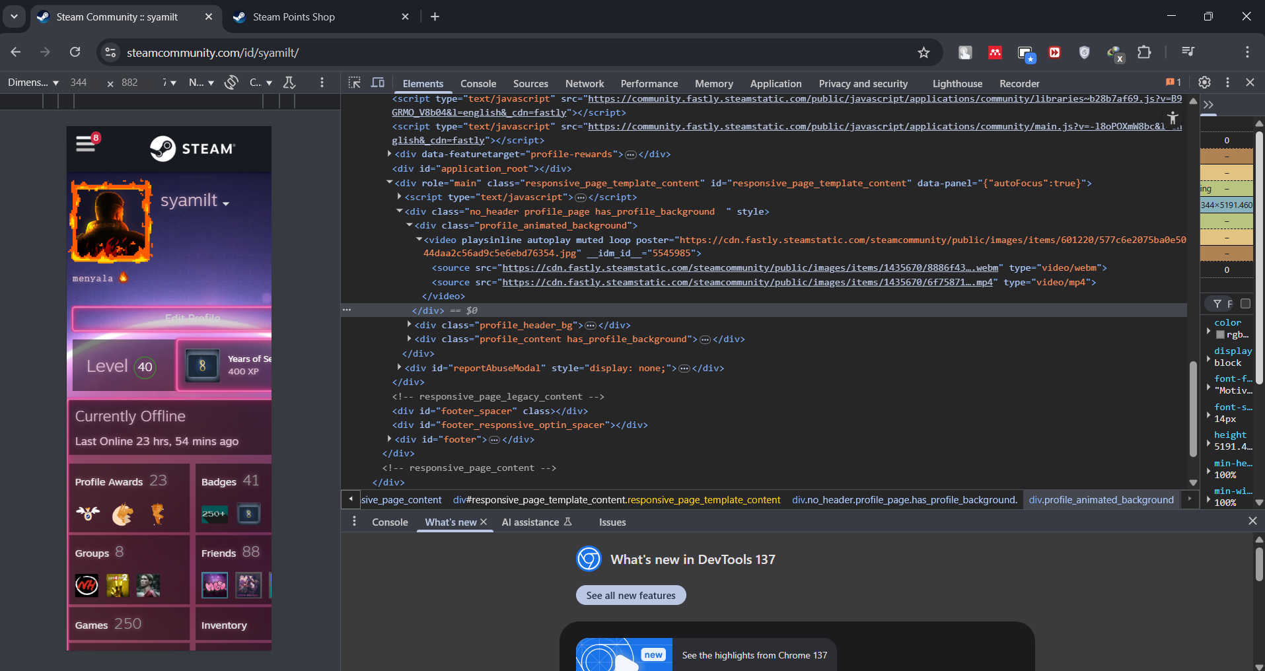1265x671 pixels.
Task: Reload the current page
Action: [x=75, y=52]
